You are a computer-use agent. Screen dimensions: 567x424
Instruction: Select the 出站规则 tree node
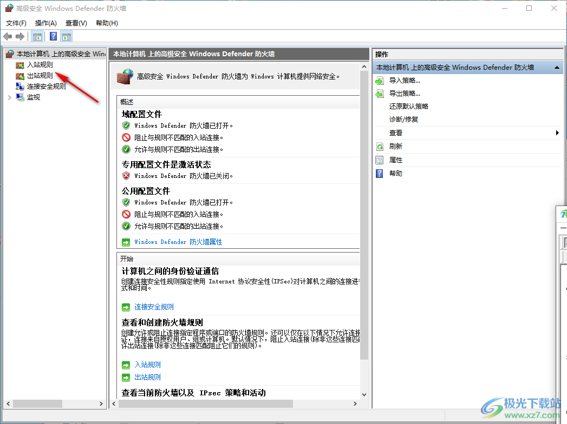point(40,76)
